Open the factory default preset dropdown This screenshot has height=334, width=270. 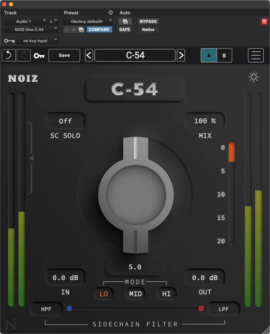(x=88, y=21)
